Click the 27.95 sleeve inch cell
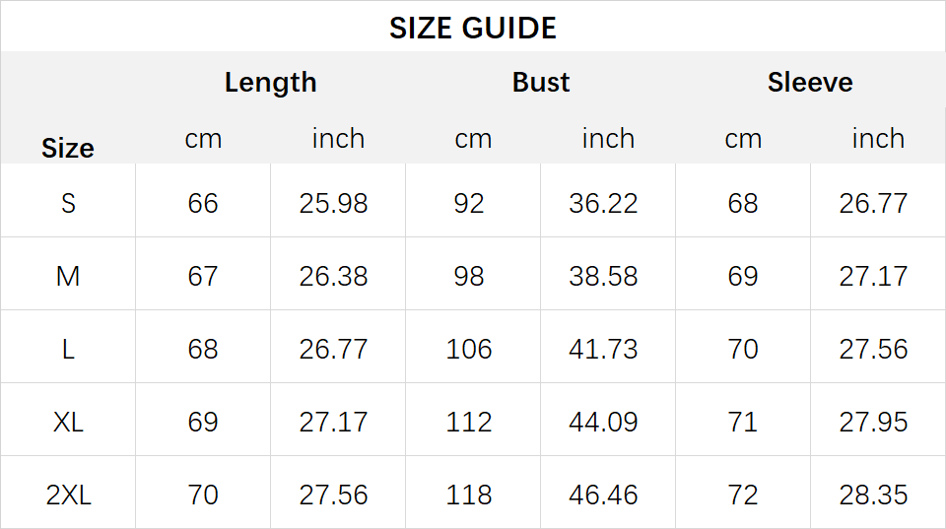Screen dimensions: 946x529 pos(873,423)
